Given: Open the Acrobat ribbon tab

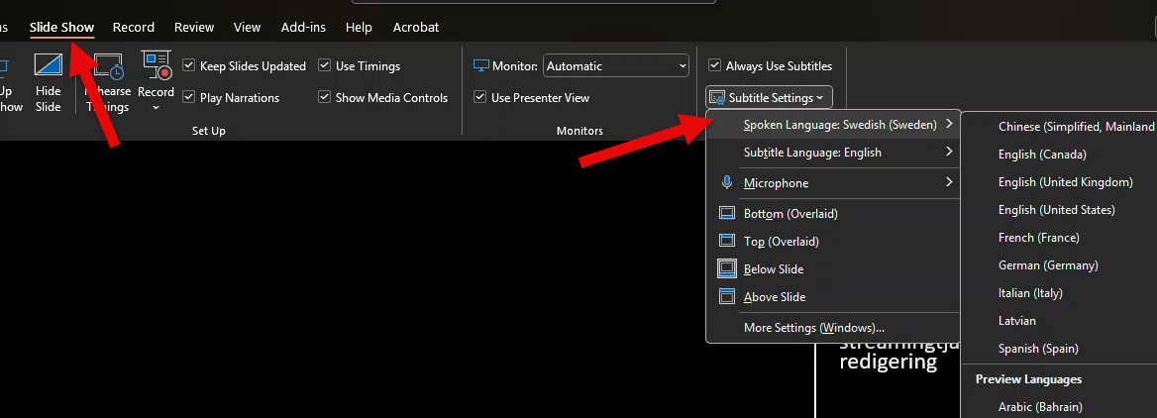Looking at the screenshot, I should pyautogui.click(x=416, y=27).
